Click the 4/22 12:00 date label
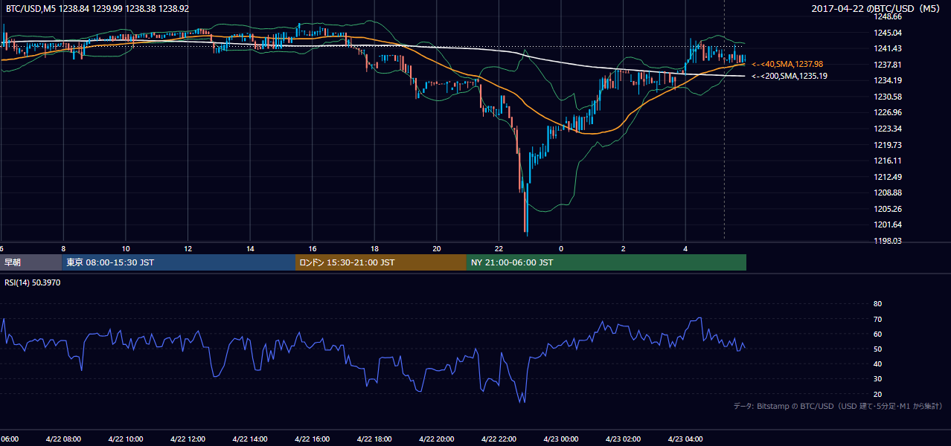This screenshot has width=951, height=446. point(187,439)
